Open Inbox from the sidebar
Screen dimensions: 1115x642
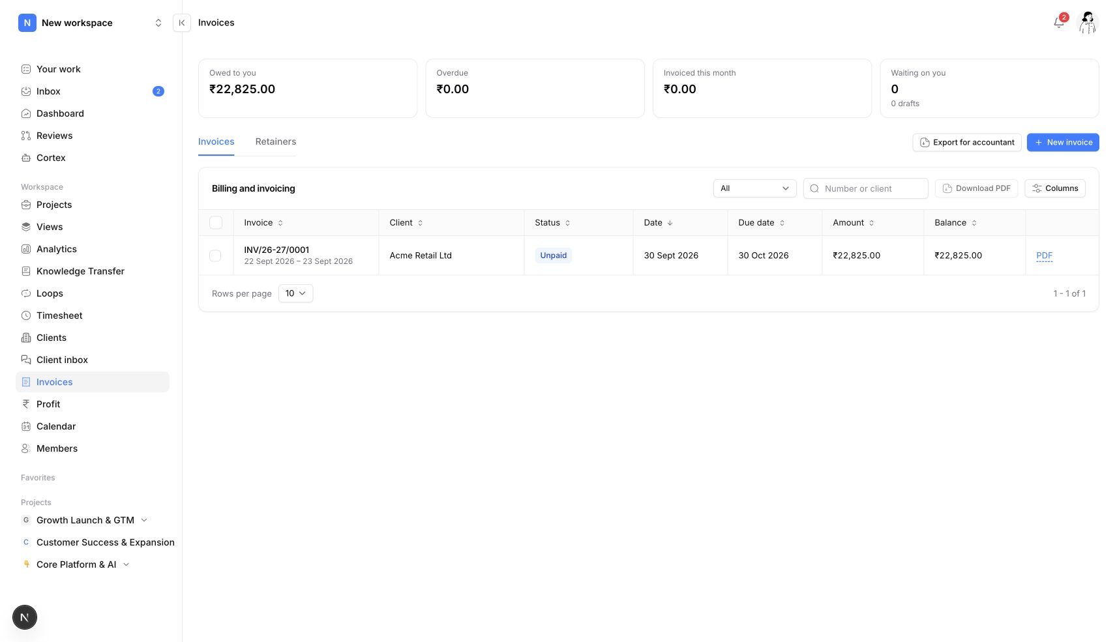(x=93, y=91)
